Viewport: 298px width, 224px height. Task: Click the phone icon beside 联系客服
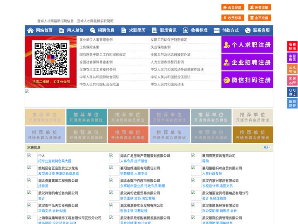tap(248, 30)
